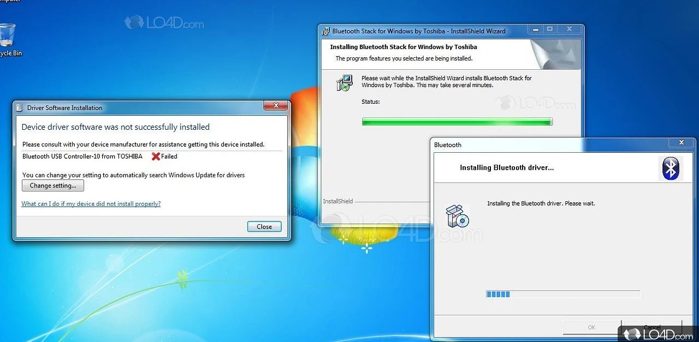Click the computer setup icon in the InstallShield Wizard
Viewport: 699px width, 342px height.
click(344, 82)
